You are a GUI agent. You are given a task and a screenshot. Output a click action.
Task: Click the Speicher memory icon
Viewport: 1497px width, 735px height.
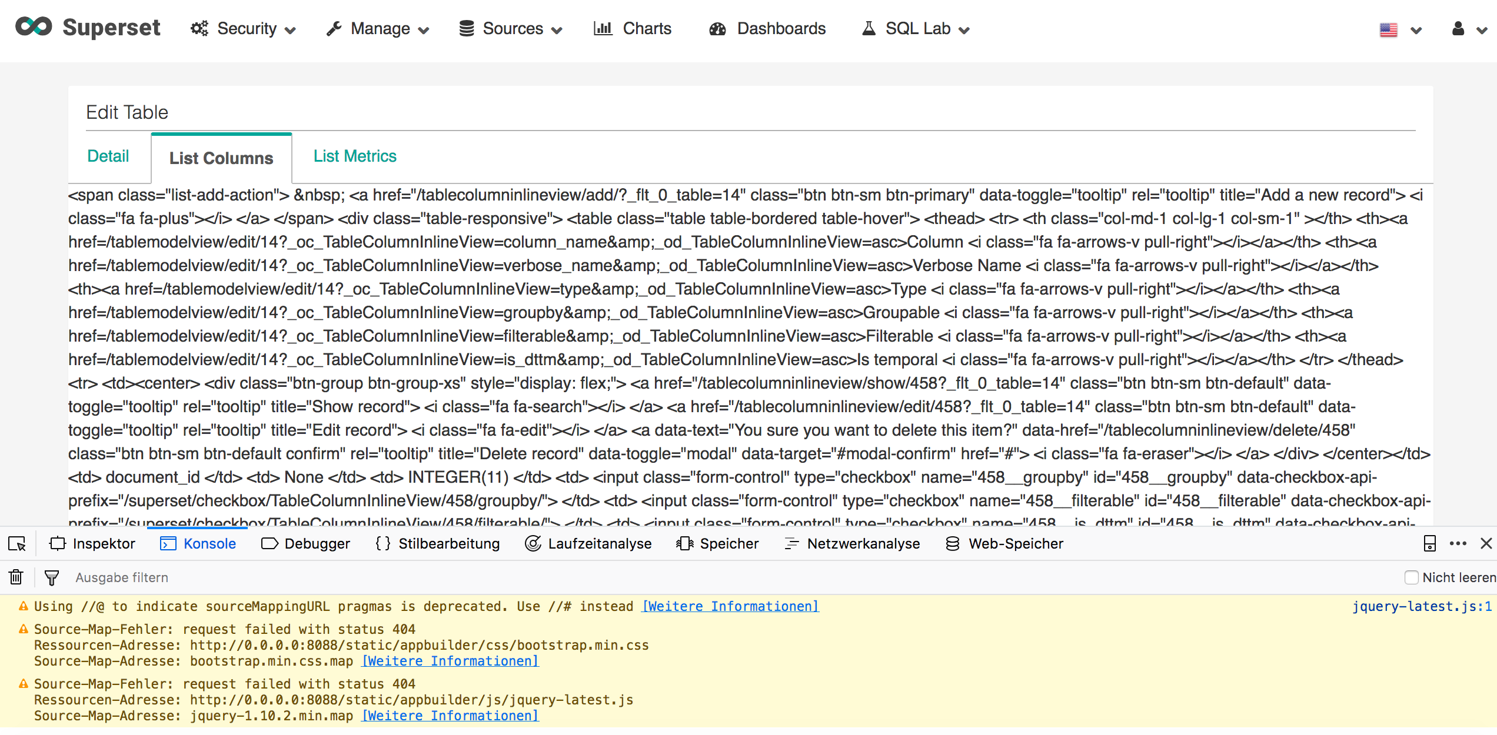click(x=685, y=543)
